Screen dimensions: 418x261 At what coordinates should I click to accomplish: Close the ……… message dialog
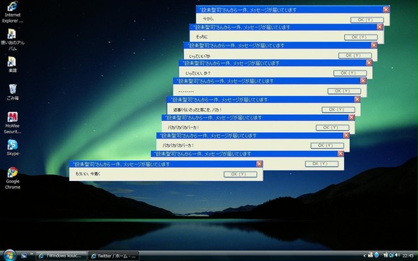click(363, 81)
